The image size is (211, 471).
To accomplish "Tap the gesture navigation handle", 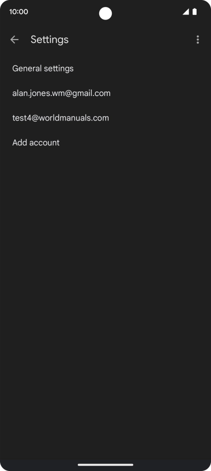I will (106, 464).
